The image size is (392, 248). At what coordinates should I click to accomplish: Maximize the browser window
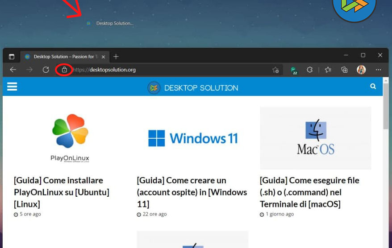[363, 55]
